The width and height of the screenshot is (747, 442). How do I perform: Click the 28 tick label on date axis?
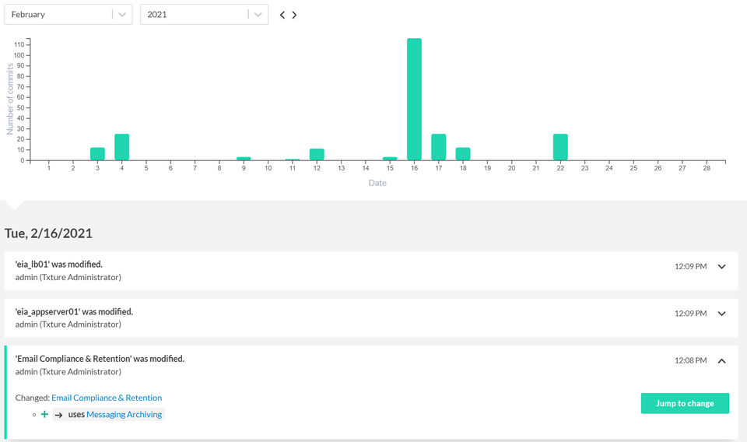click(x=707, y=168)
